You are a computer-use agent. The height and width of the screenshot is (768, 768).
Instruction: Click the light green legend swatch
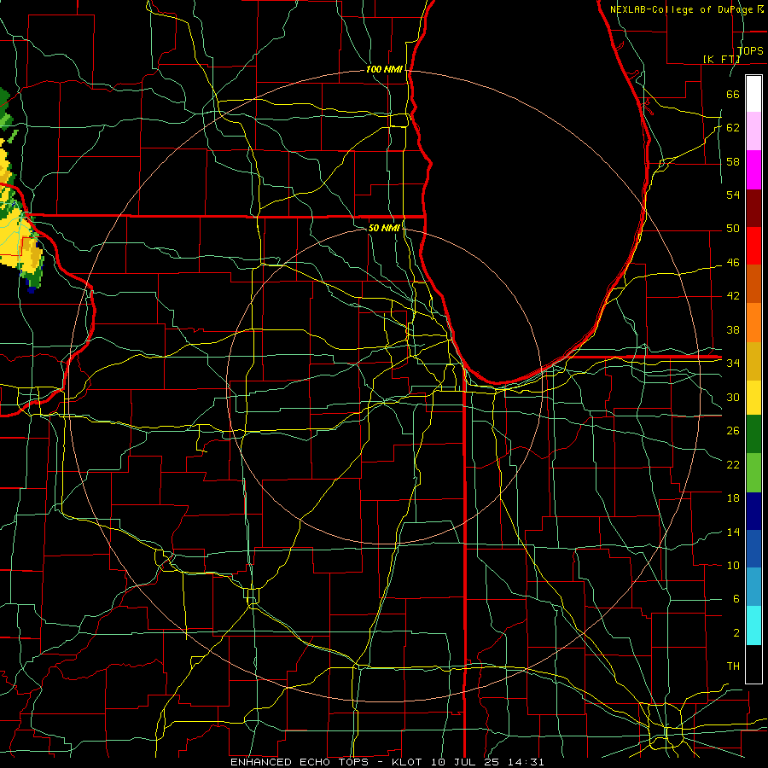pyautogui.click(x=753, y=473)
